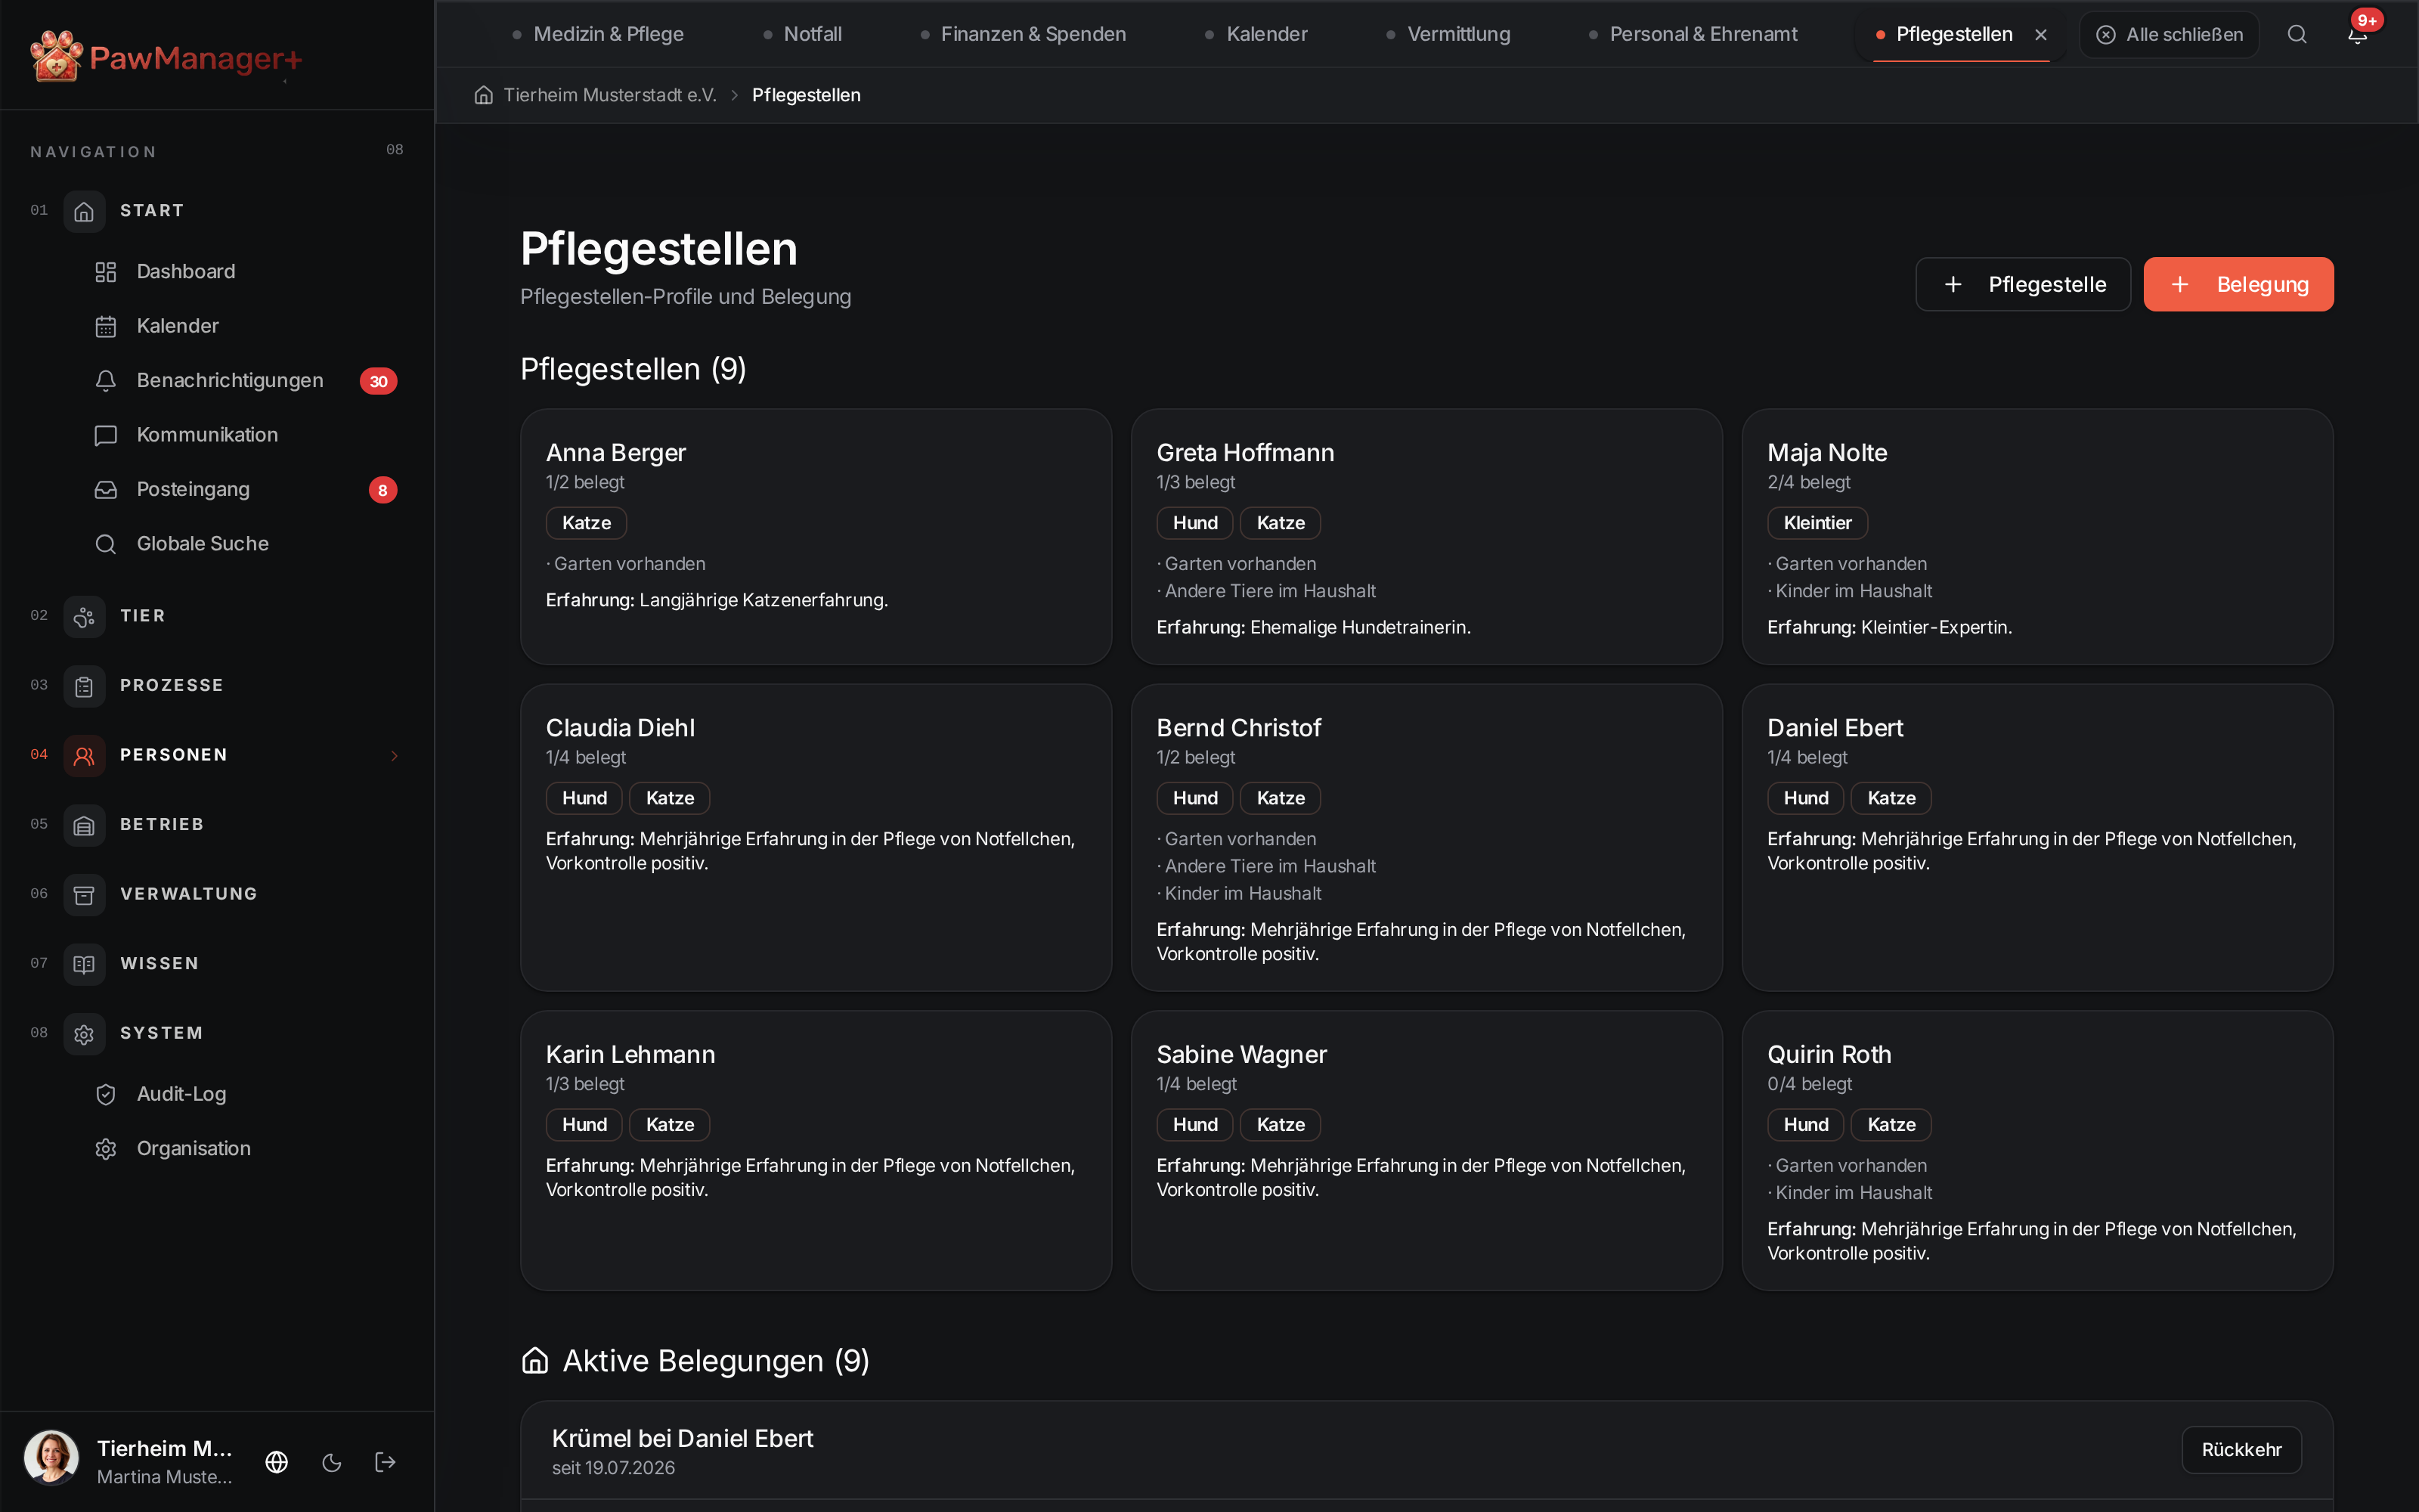Open language globe icon in footer
Screen dimensions: 2419x1512
[277, 1462]
